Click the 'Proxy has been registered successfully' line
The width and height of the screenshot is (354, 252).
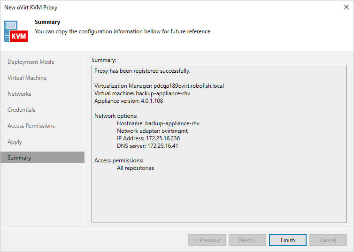[142, 71]
